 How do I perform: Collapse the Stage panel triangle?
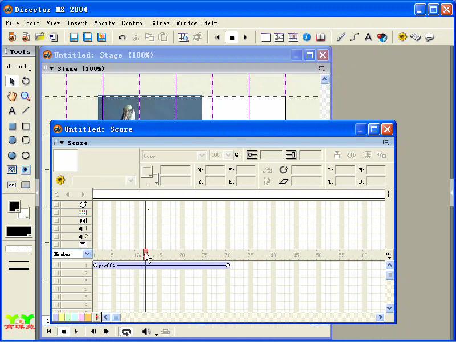[52, 68]
